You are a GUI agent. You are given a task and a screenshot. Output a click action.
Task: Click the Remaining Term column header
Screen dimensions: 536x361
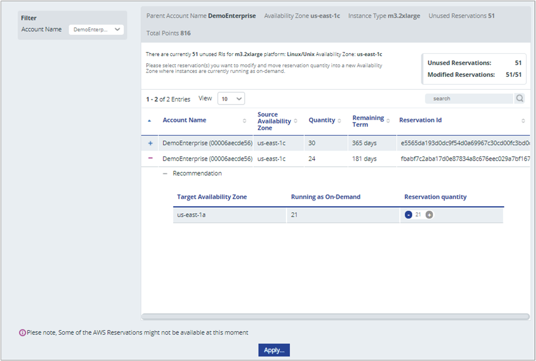pyautogui.click(x=368, y=121)
